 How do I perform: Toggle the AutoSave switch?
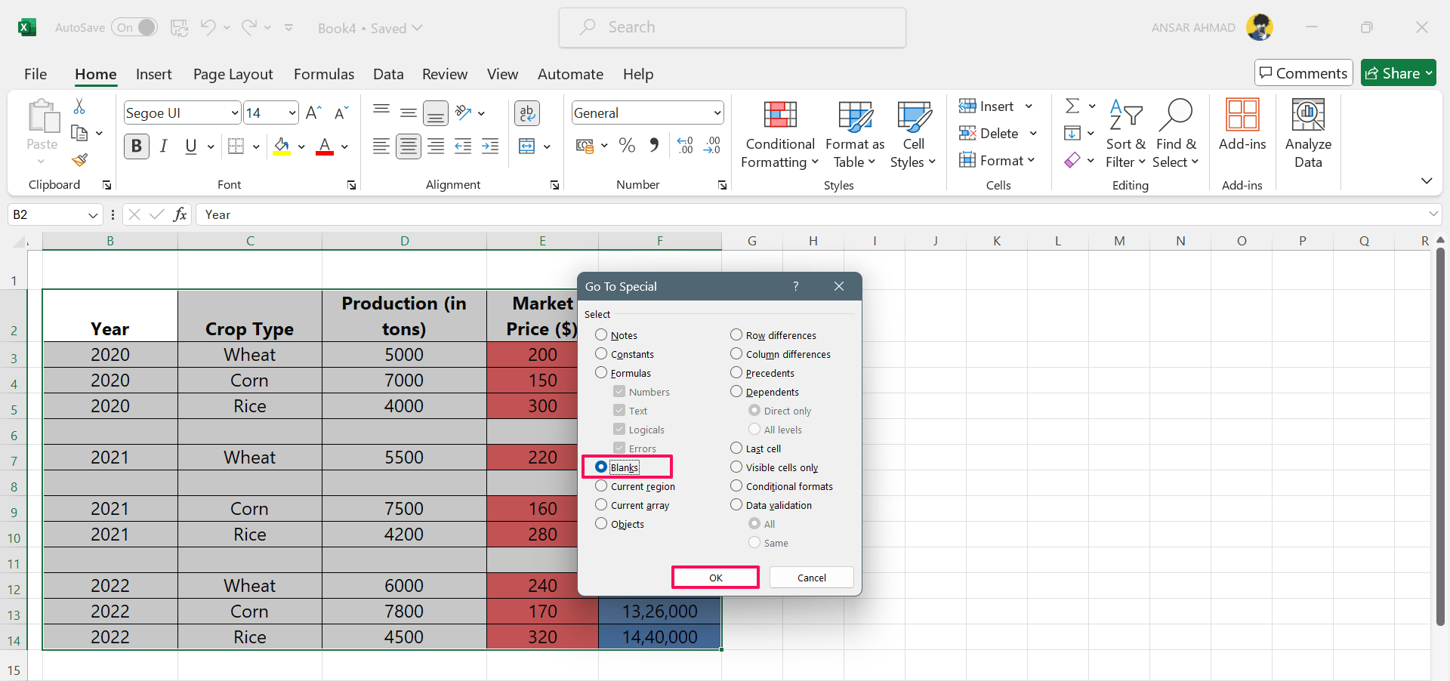pyautogui.click(x=135, y=28)
